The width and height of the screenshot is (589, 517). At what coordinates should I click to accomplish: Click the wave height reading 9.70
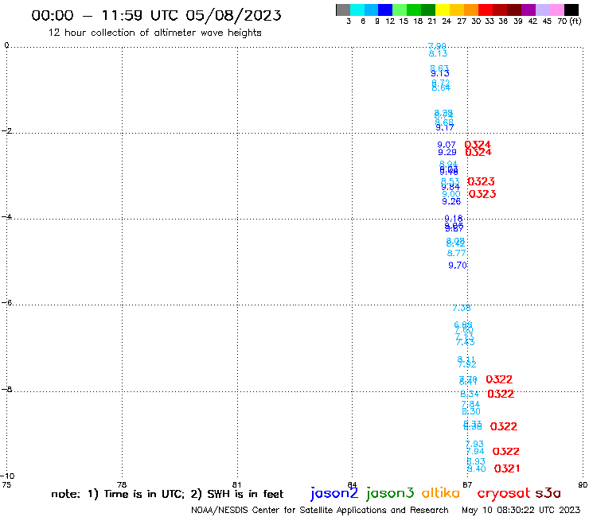pyautogui.click(x=458, y=266)
